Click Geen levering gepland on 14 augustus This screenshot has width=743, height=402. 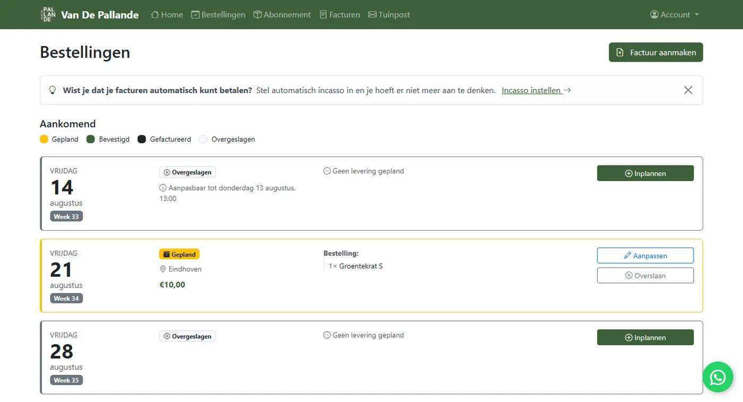[364, 171]
